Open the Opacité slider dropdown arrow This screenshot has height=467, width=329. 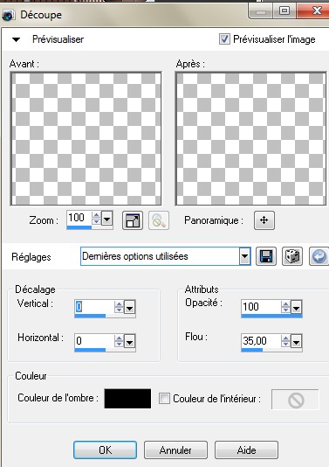click(x=297, y=308)
